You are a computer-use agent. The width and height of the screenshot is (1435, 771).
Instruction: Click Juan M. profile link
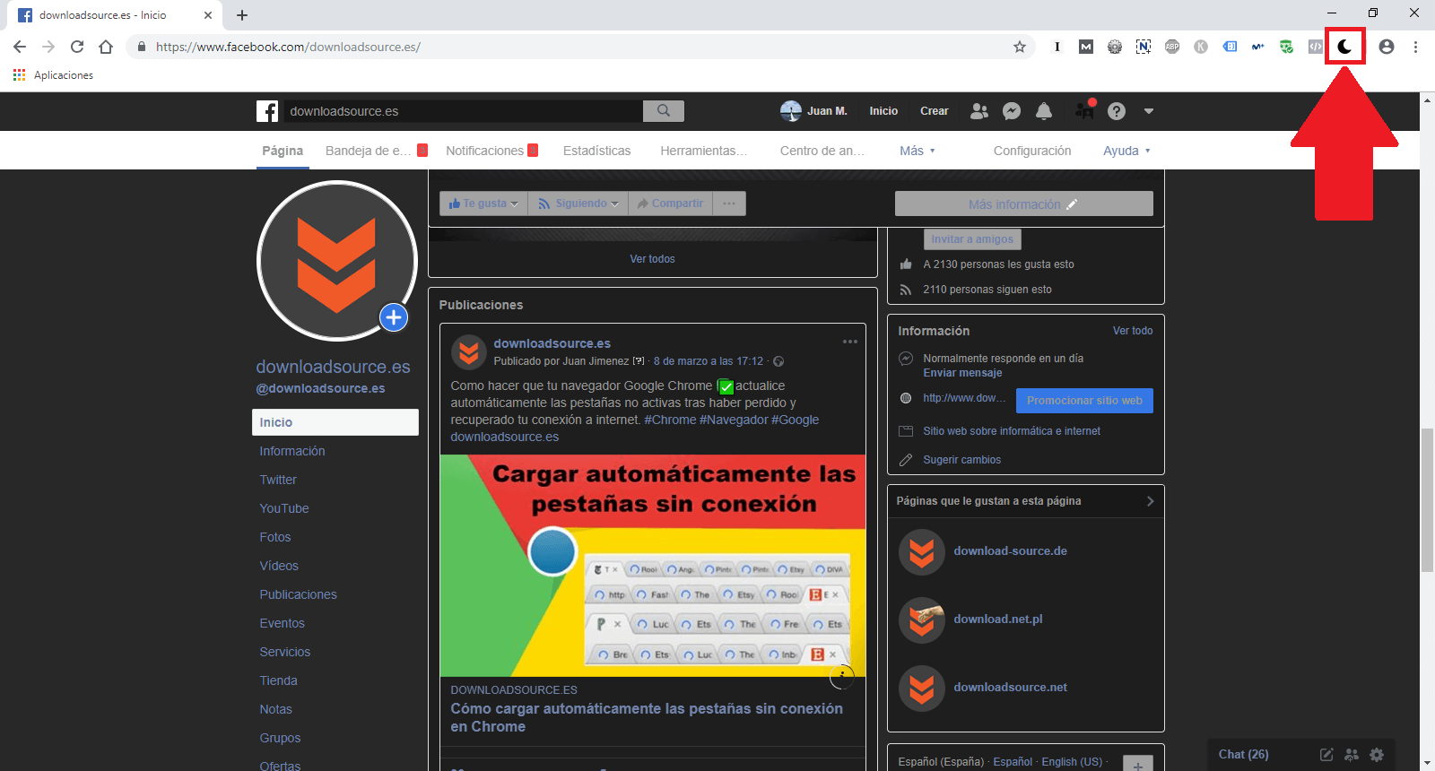[813, 111]
